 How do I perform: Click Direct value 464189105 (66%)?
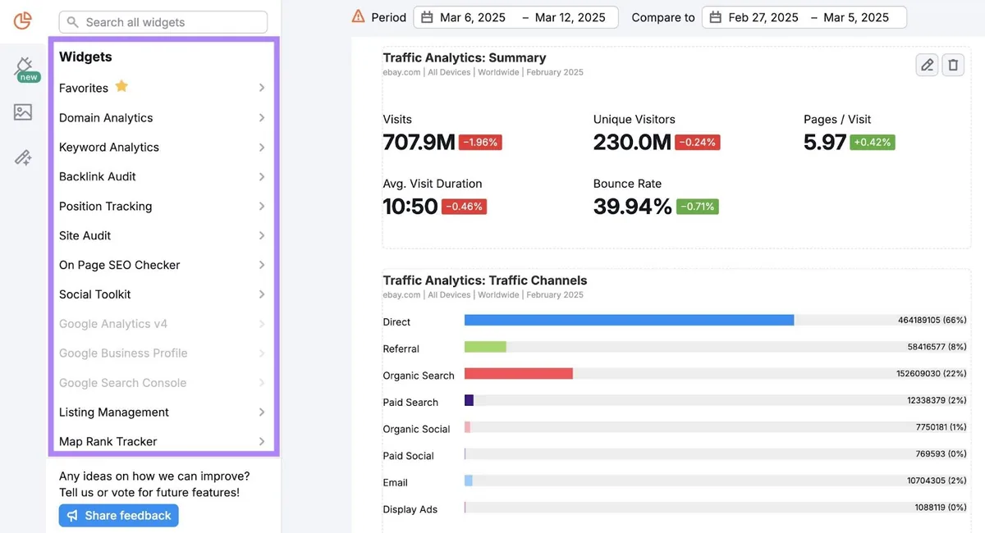(x=932, y=320)
